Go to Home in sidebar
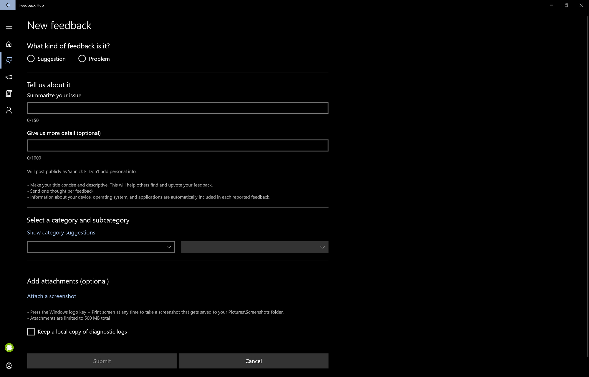 [9, 44]
